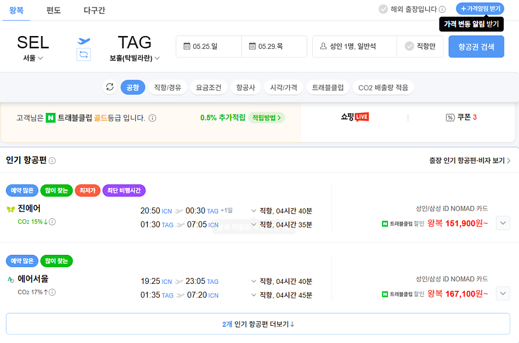519x343 pixels.
Task: Toggle the 해외 출장입니다 checkbox
Action: pyautogui.click(x=383, y=9)
